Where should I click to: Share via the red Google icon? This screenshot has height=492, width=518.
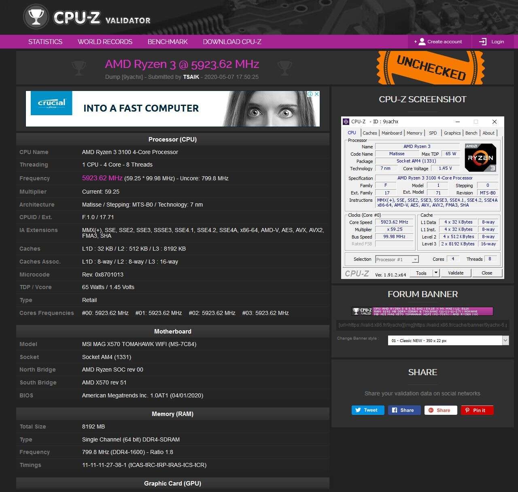pos(431,410)
